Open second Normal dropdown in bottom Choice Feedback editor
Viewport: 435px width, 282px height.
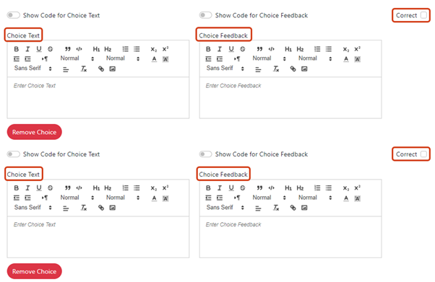[315, 198]
